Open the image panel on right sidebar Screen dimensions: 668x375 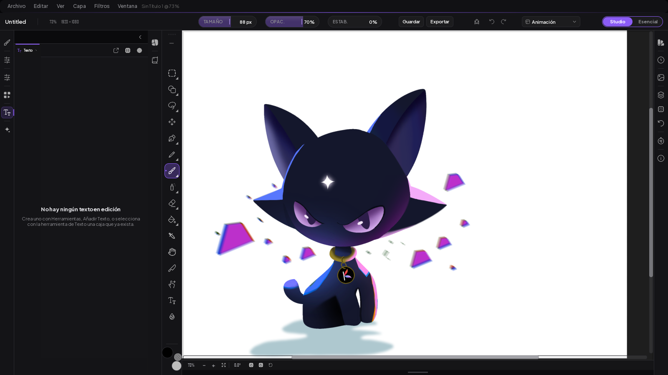pos(661,77)
